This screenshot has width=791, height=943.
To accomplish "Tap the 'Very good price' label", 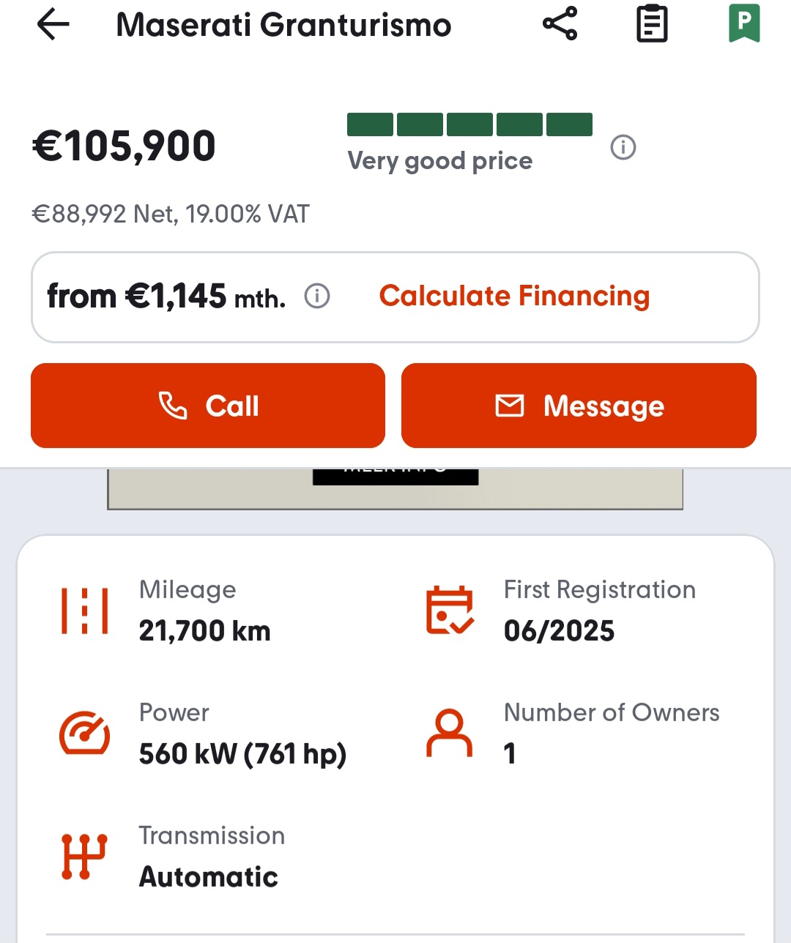I will 439,161.
